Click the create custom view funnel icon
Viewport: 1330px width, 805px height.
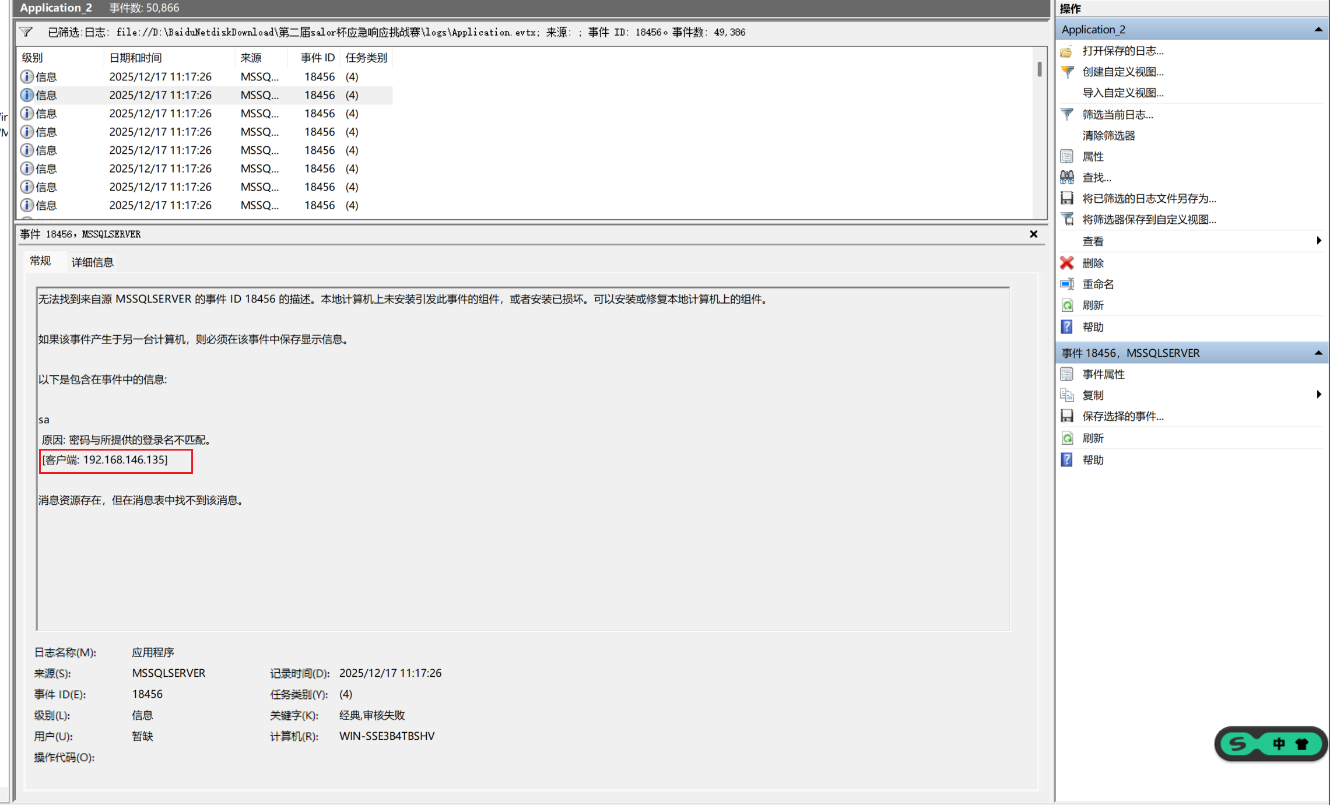pyautogui.click(x=1066, y=72)
